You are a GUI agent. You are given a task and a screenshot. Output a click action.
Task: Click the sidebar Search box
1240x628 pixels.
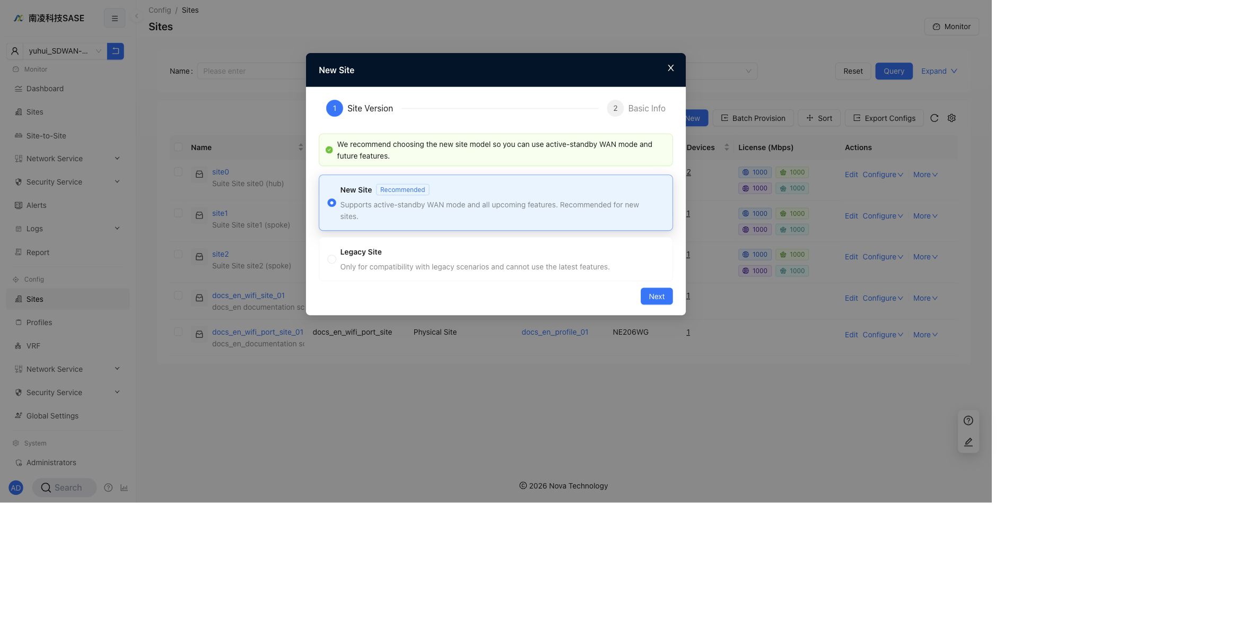point(64,488)
